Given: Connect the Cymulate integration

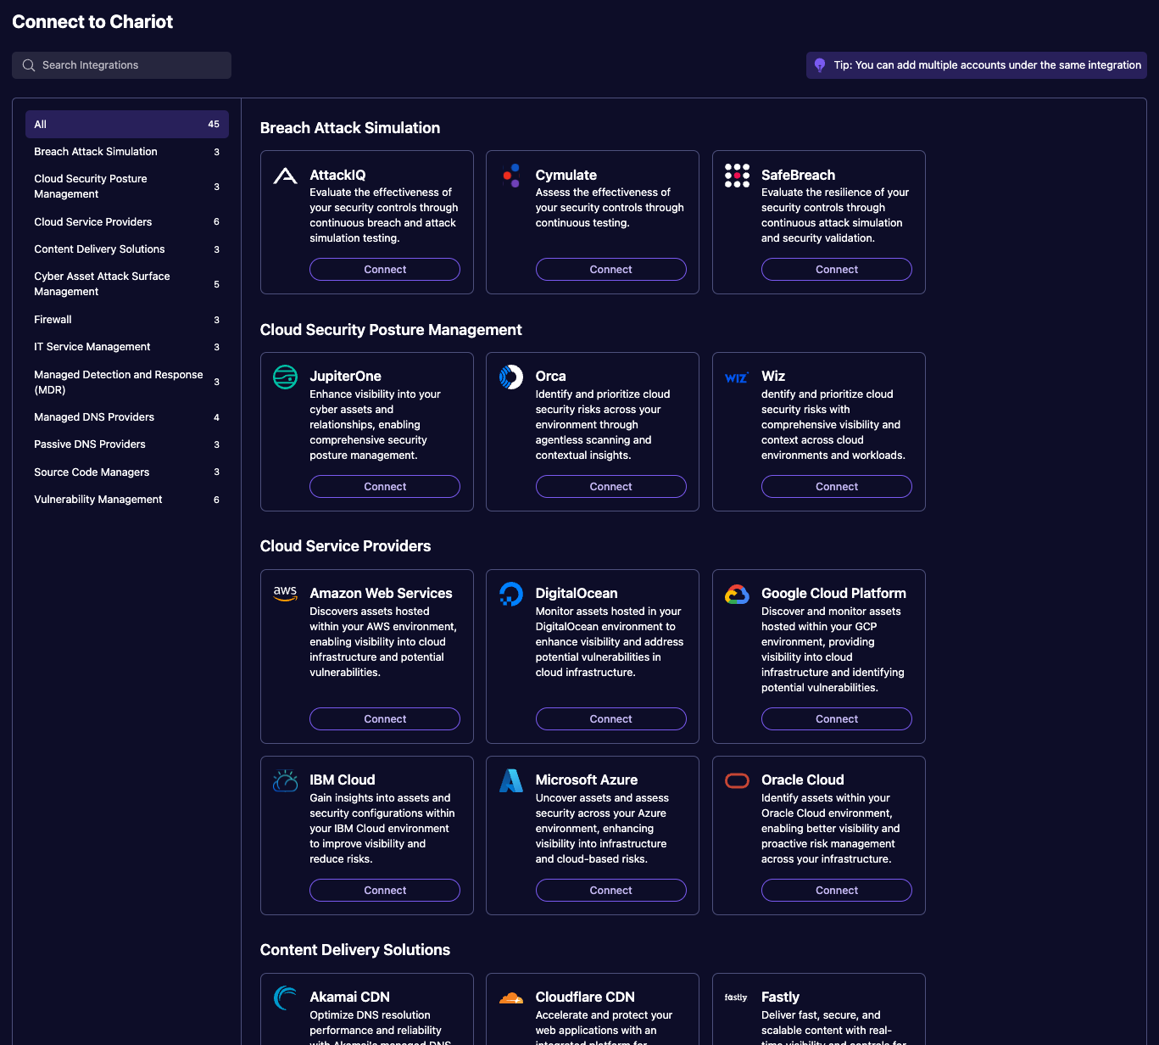Looking at the screenshot, I should click(610, 270).
